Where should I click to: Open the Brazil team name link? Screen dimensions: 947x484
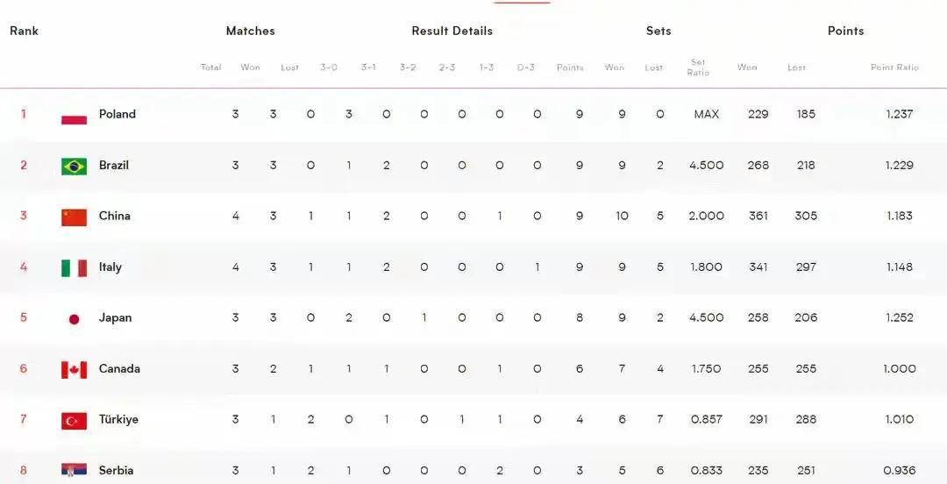113,165
